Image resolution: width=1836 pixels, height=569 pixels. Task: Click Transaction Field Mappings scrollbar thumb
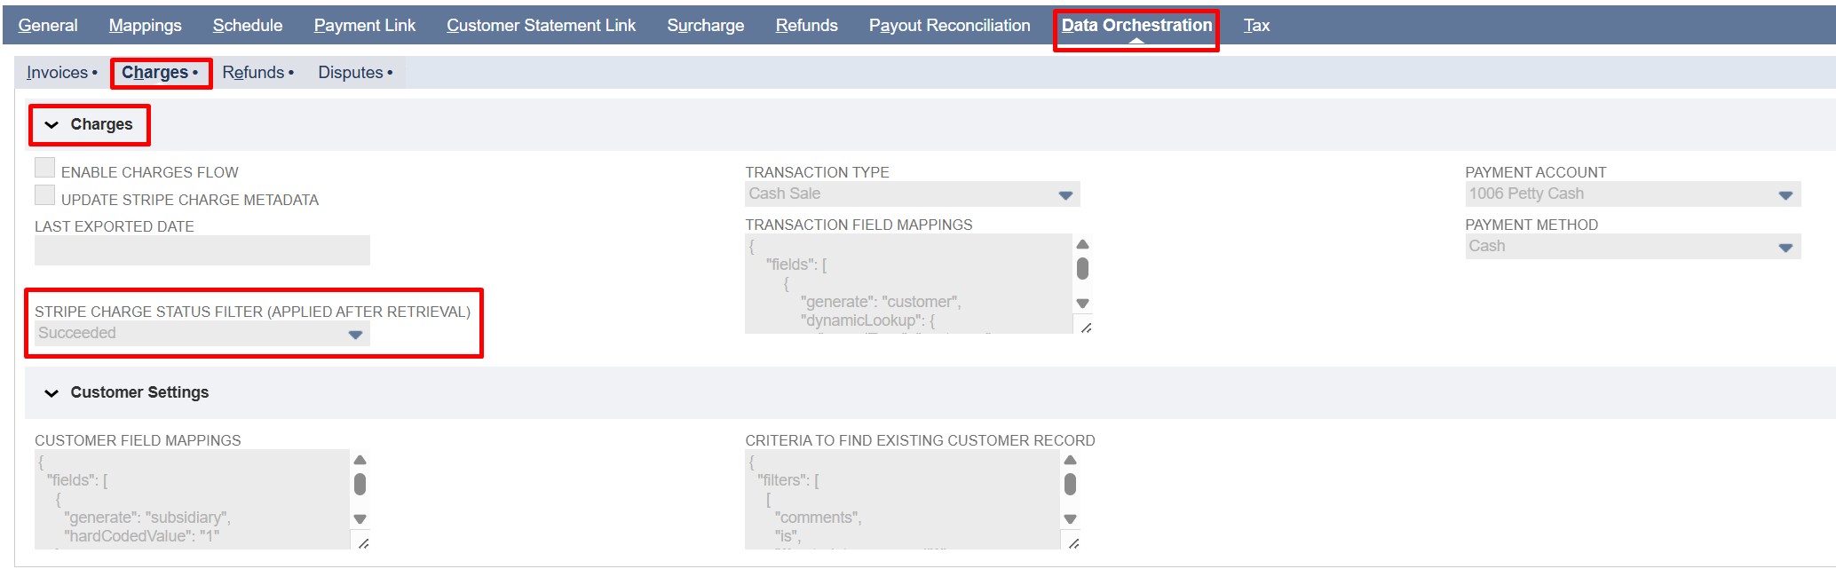(x=1082, y=268)
